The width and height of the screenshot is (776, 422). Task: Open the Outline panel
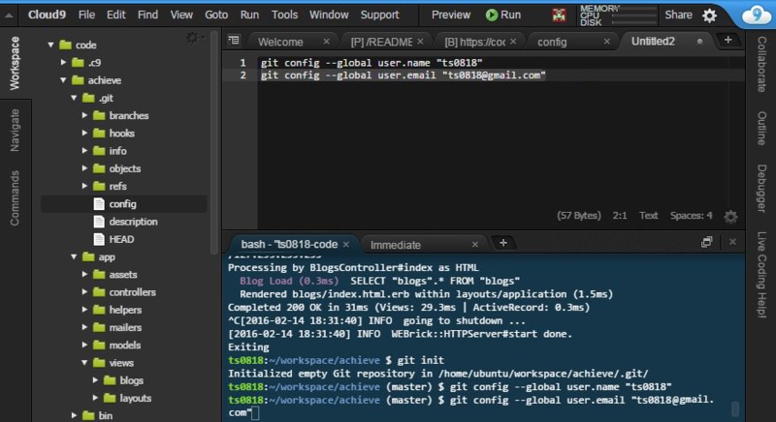(x=762, y=129)
